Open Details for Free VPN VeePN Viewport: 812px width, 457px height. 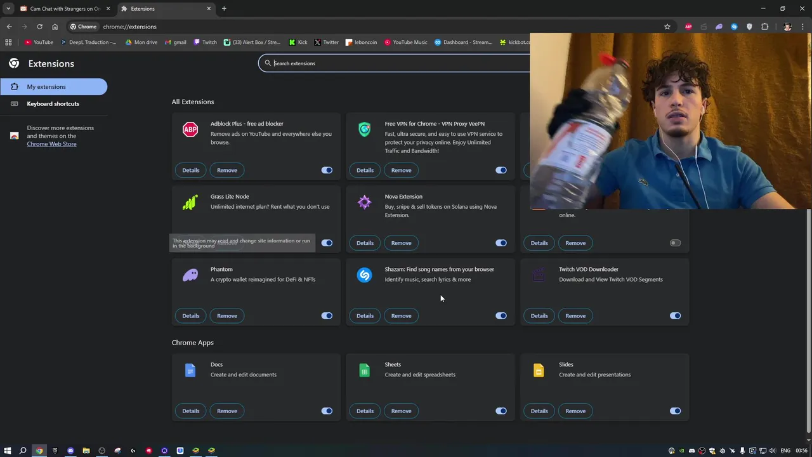coord(365,170)
